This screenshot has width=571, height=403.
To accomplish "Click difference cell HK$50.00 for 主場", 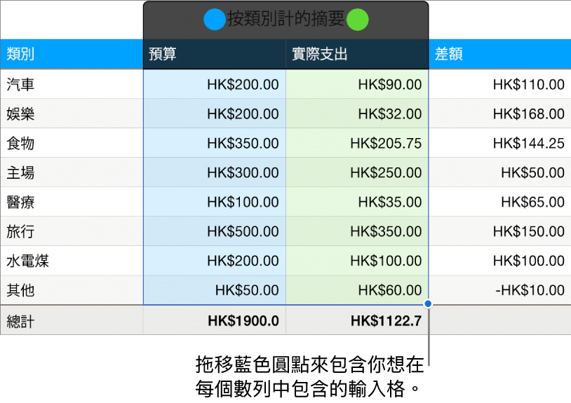I will tap(499, 172).
